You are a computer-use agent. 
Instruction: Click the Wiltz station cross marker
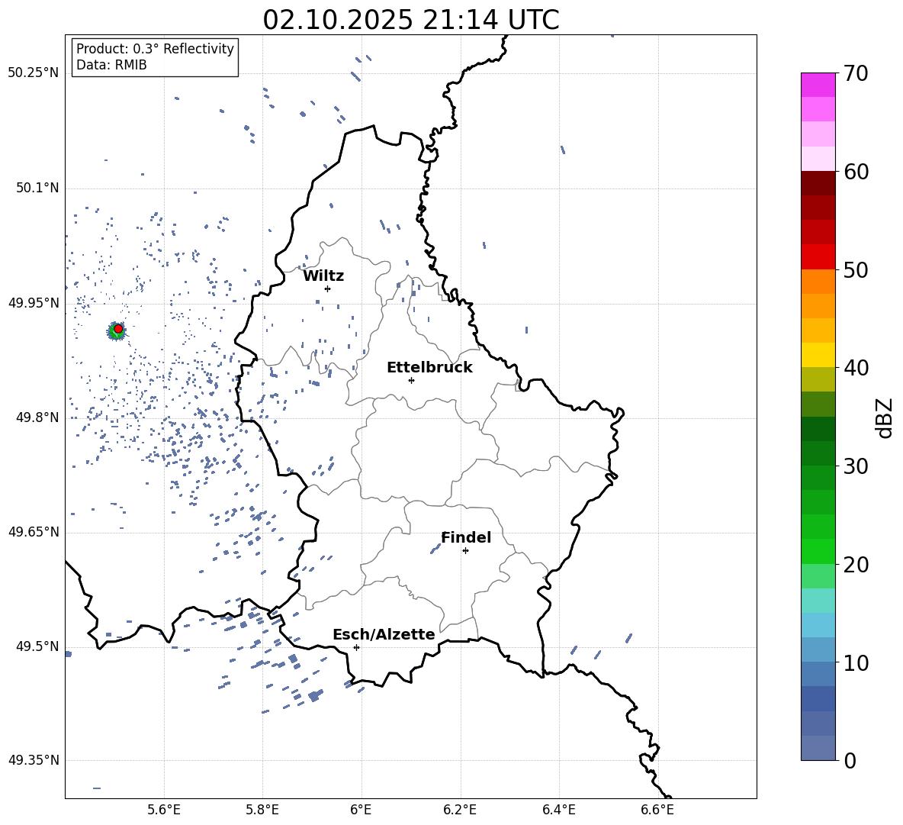coord(328,288)
